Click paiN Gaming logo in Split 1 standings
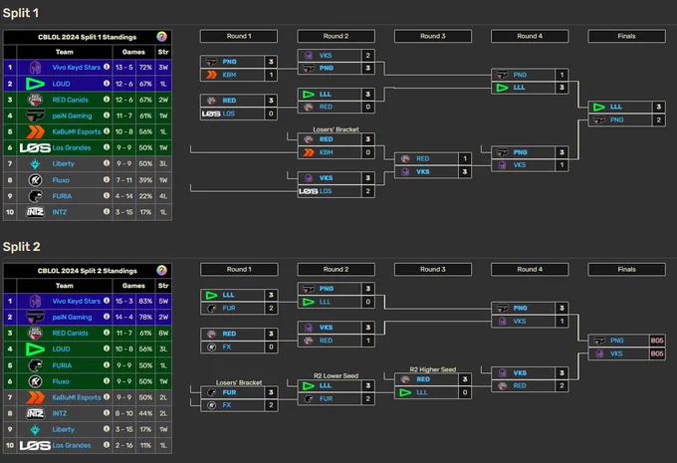The image size is (677, 463). (35, 116)
